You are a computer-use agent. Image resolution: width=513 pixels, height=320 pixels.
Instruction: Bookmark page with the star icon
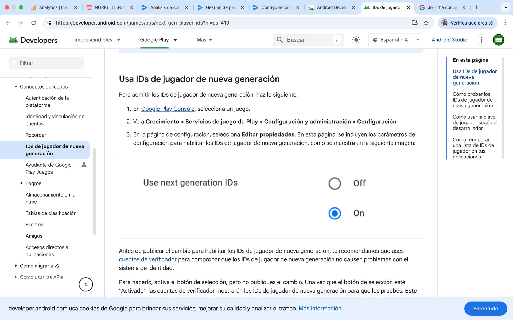tap(426, 23)
